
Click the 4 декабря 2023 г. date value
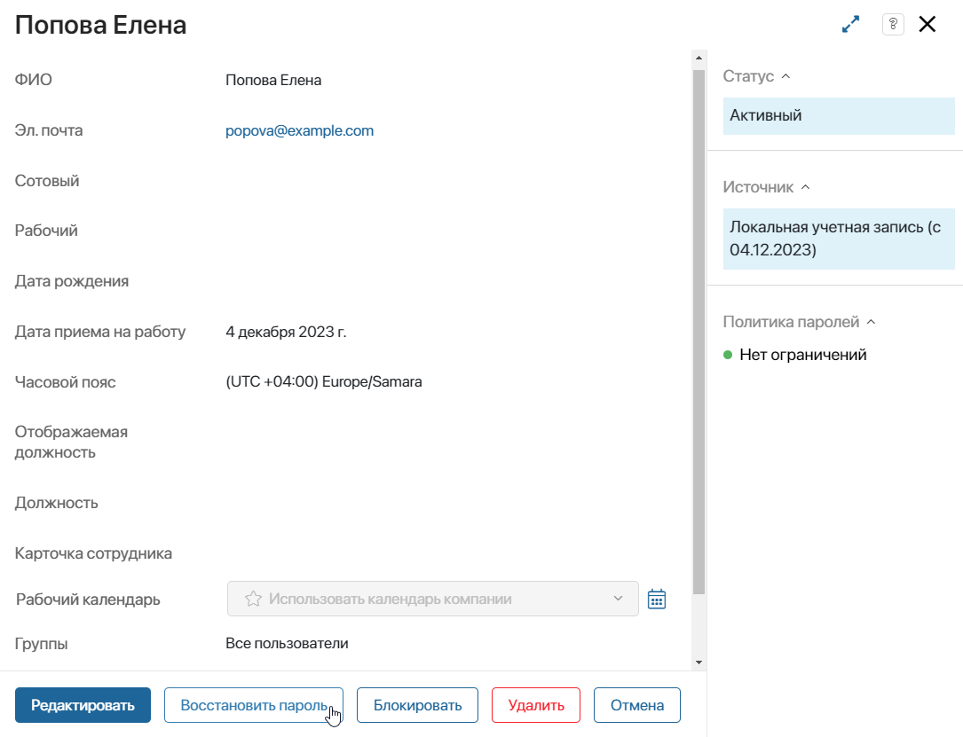[286, 332]
